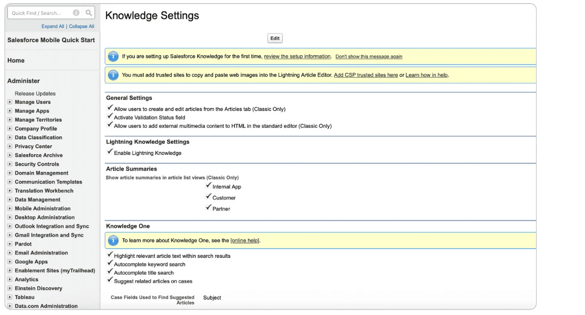Click info icon beside first-time setup message
The height and width of the screenshot is (315, 585).
point(113,57)
